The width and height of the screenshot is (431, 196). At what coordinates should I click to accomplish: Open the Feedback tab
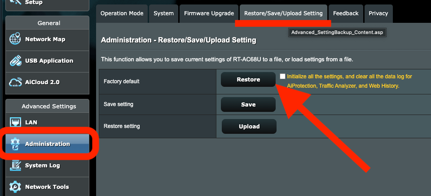click(346, 13)
